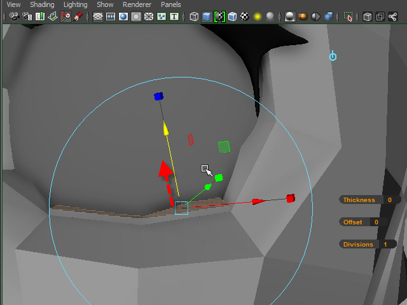Screen dimensions: 407x305
Task: Open the View menu
Action: 13,4
